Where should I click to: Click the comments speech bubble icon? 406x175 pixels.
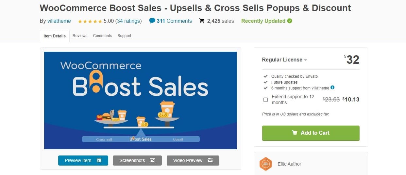pyautogui.click(x=152, y=20)
